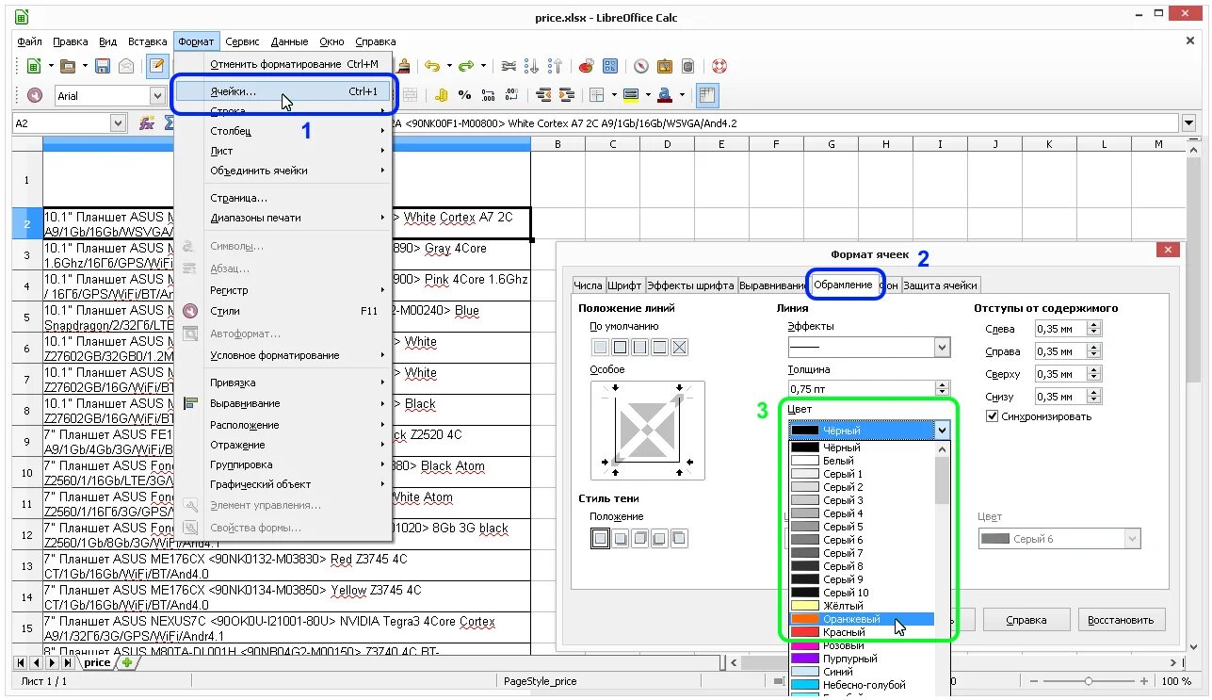The height and width of the screenshot is (700, 1212).
Task: Expand the Лист submenu
Action: point(298,151)
